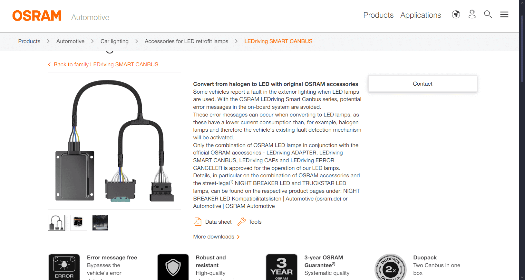Show the second product thumbnail image
This screenshot has width=525, height=280.
(78, 223)
